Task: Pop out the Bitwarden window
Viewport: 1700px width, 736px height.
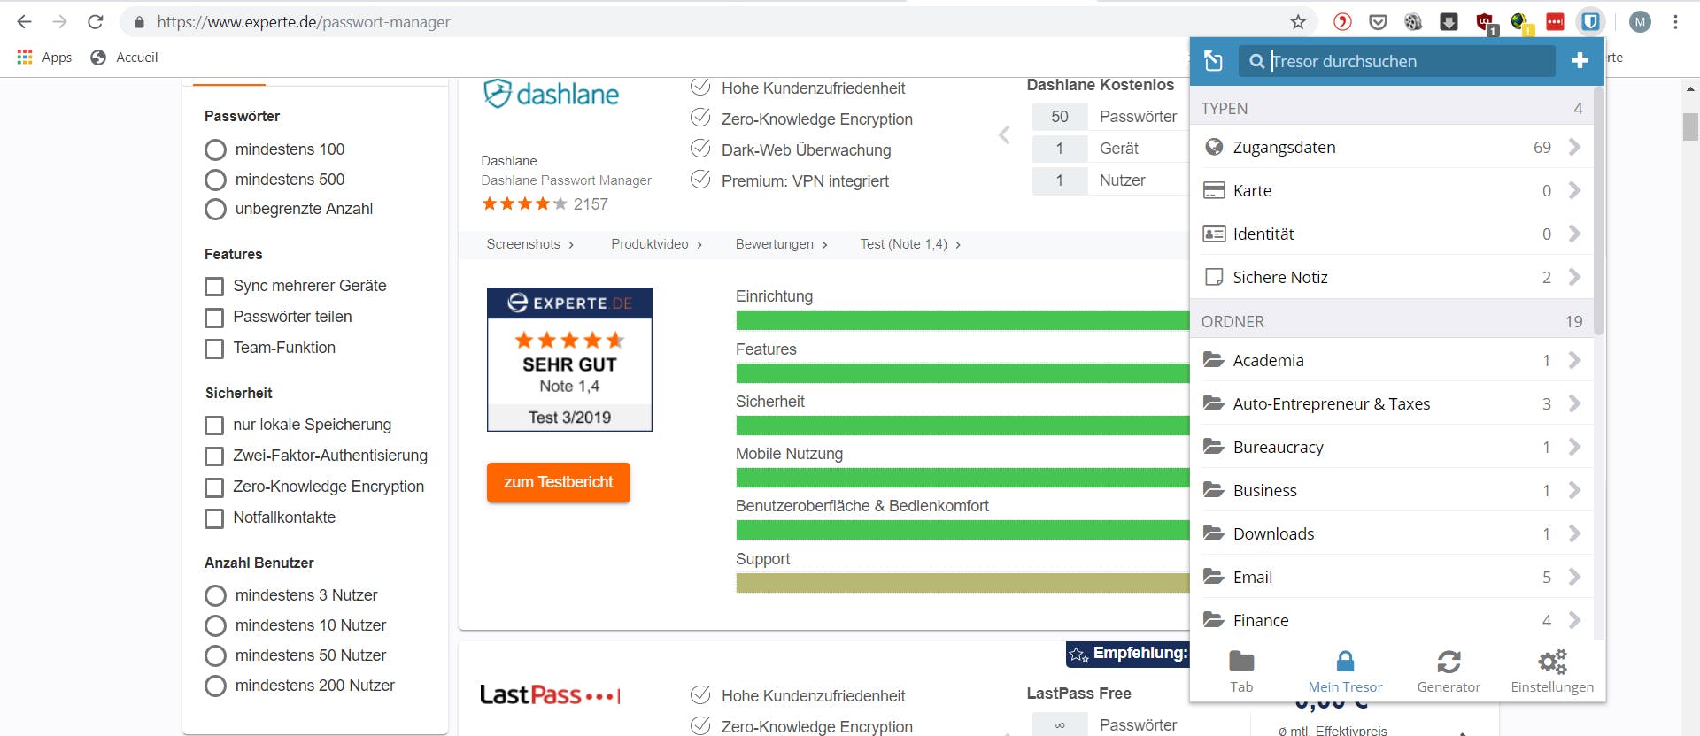Action: click(x=1214, y=60)
